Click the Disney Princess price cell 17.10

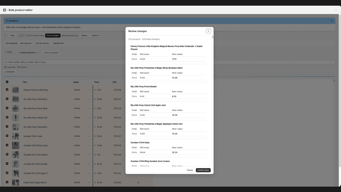(99, 90)
